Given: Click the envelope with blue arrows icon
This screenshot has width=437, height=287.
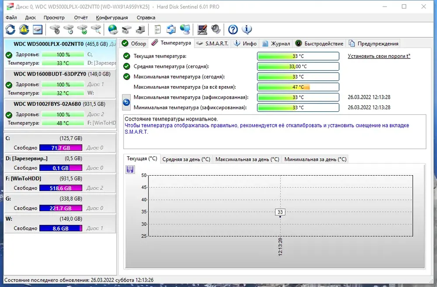Looking at the screenshot, I should coord(171,29).
